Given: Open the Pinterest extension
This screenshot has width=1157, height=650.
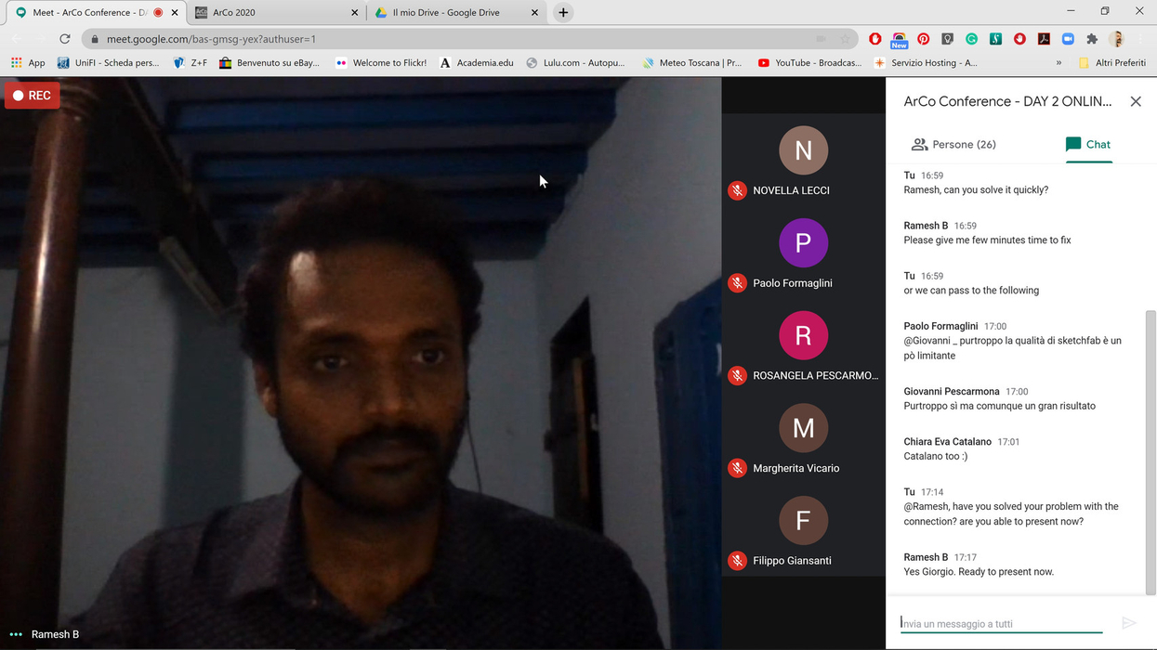Looking at the screenshot, I should coord(923,39).
